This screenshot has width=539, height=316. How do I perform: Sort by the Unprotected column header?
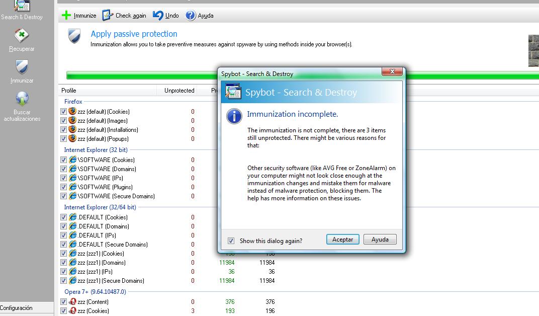point(176,91)
